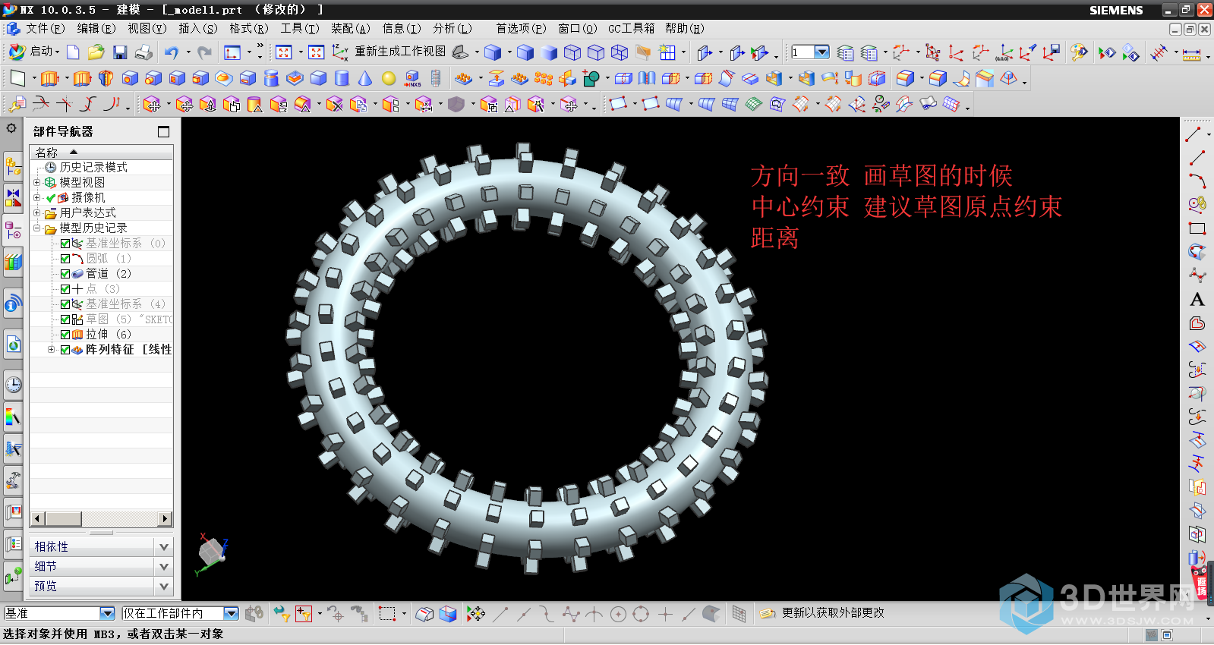The image size is (1214, 645).
Task: Toggle the 基准坐标系 (0) checkbox
Action: 65,243
